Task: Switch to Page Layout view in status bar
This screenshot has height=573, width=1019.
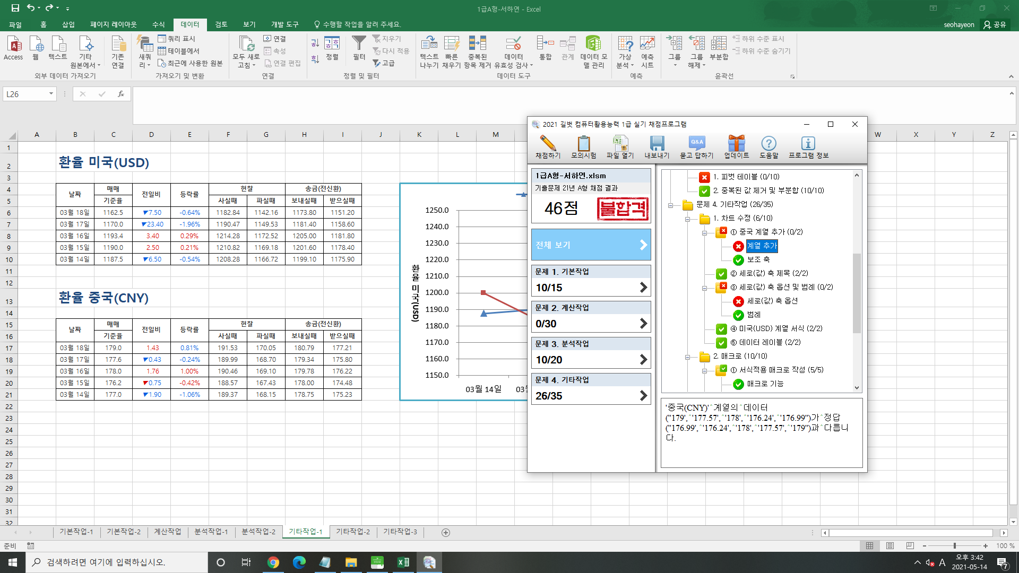Action: click(890, 546)
